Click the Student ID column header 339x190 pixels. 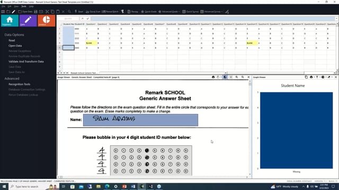(x=79, y=24)
